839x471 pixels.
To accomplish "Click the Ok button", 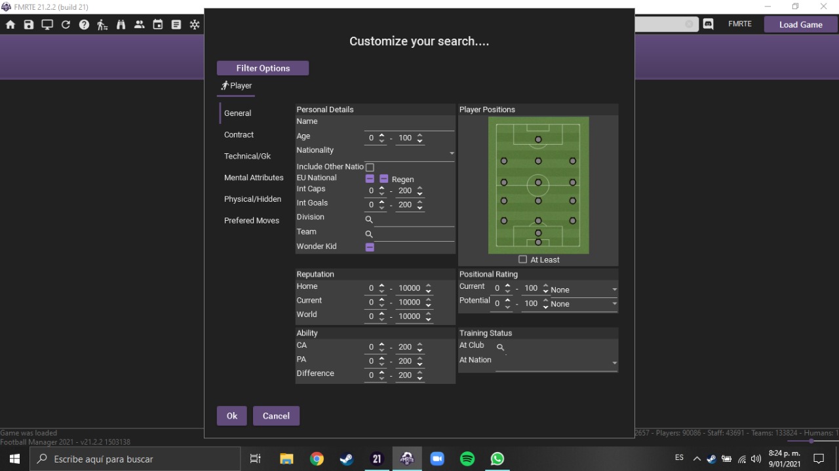I will pyautogui.click(x=232, y=416).
